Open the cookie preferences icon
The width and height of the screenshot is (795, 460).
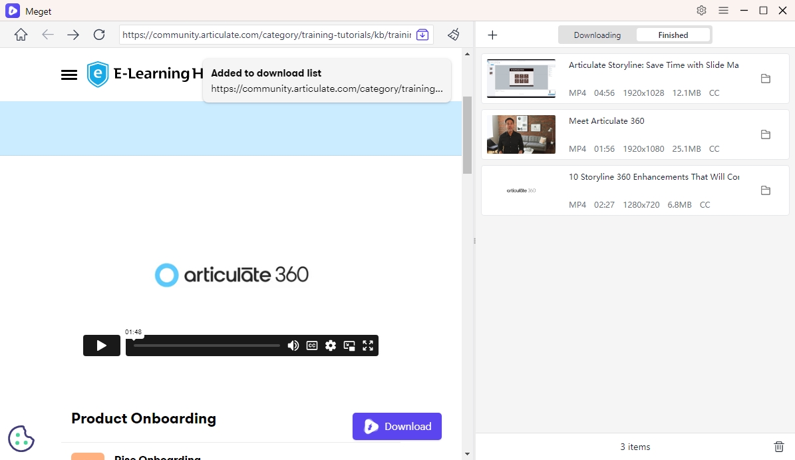[x=21, y=439]
